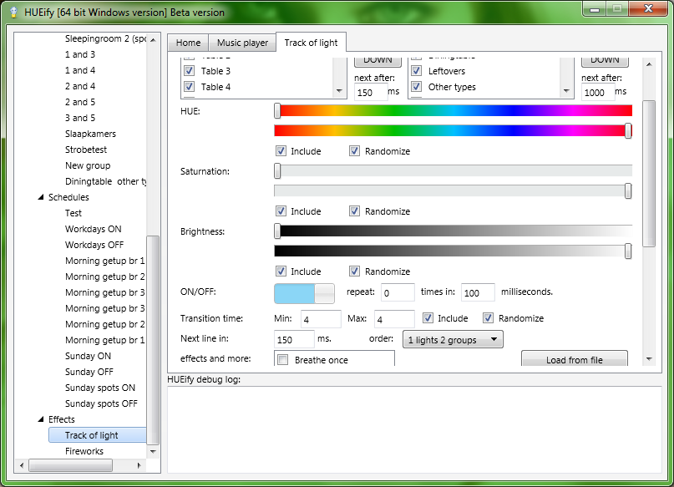Click the HUEify lightbulb title bar icon
674x487 pixels.
pyautogui.click(x=13, y=12)
